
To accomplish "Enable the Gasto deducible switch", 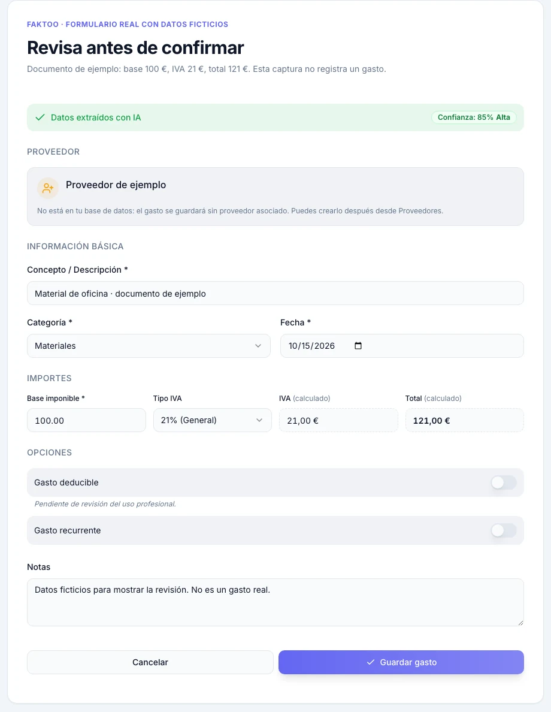I will (x=503, y=482).
